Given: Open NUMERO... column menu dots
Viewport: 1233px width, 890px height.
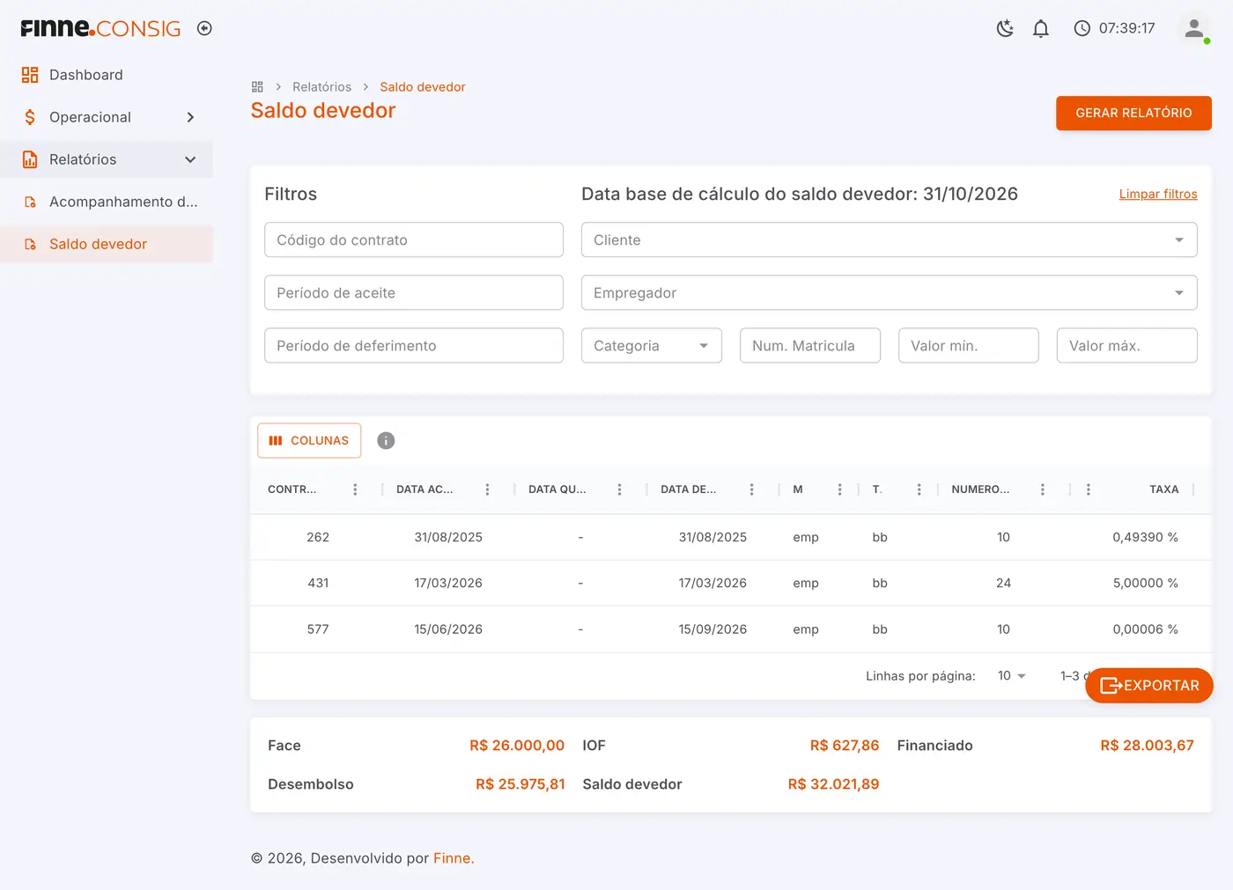Looking at the screenshot, I should [1042, 489].
